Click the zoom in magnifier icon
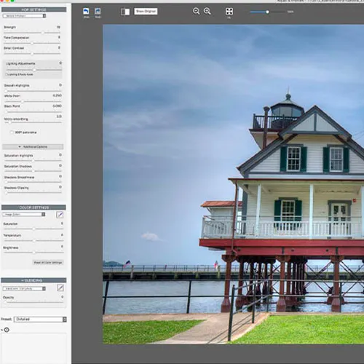 pos(207,11)
